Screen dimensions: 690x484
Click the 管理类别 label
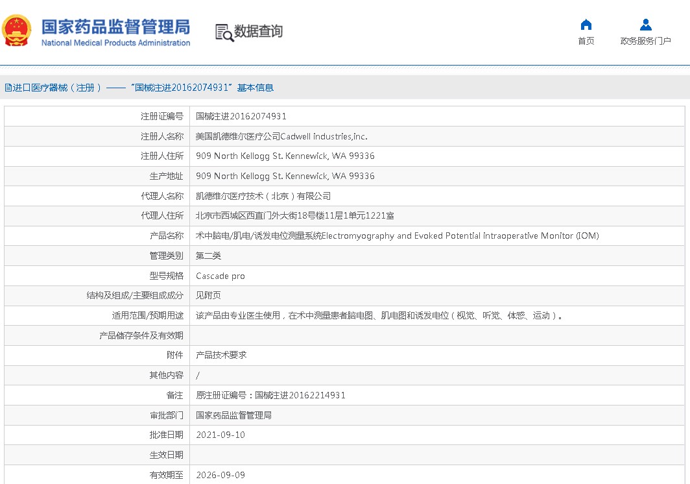166,256
